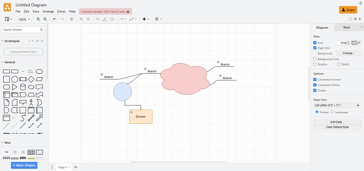Viewport: 364px width, 171px height.
Task: Open the US-Letter paper size dropdown
Action: pyautogui.click(x=337, y=106)
